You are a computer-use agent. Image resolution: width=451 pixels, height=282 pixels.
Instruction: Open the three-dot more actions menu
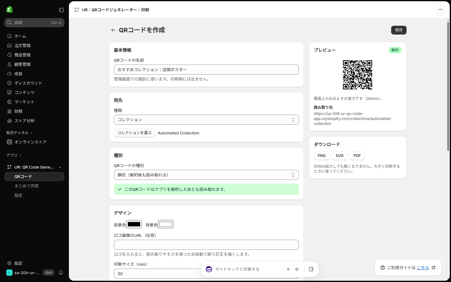coord(440,9)
